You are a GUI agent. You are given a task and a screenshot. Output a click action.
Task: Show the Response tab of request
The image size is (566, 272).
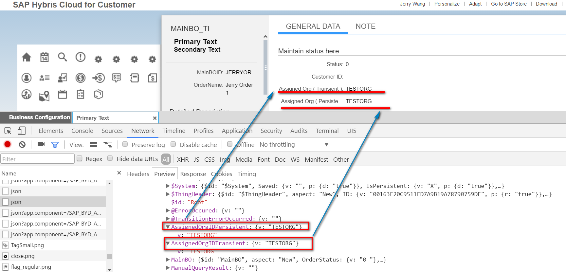coord(193,174)
